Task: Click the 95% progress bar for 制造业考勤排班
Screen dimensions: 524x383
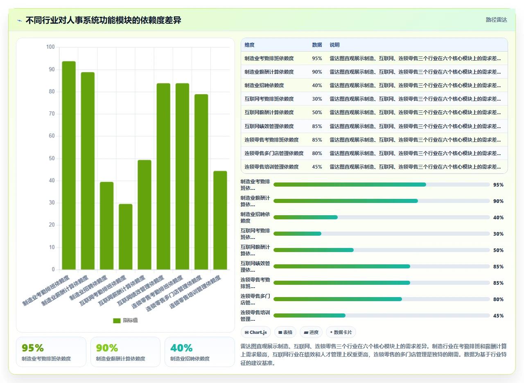Action: [x=382, y=185]
